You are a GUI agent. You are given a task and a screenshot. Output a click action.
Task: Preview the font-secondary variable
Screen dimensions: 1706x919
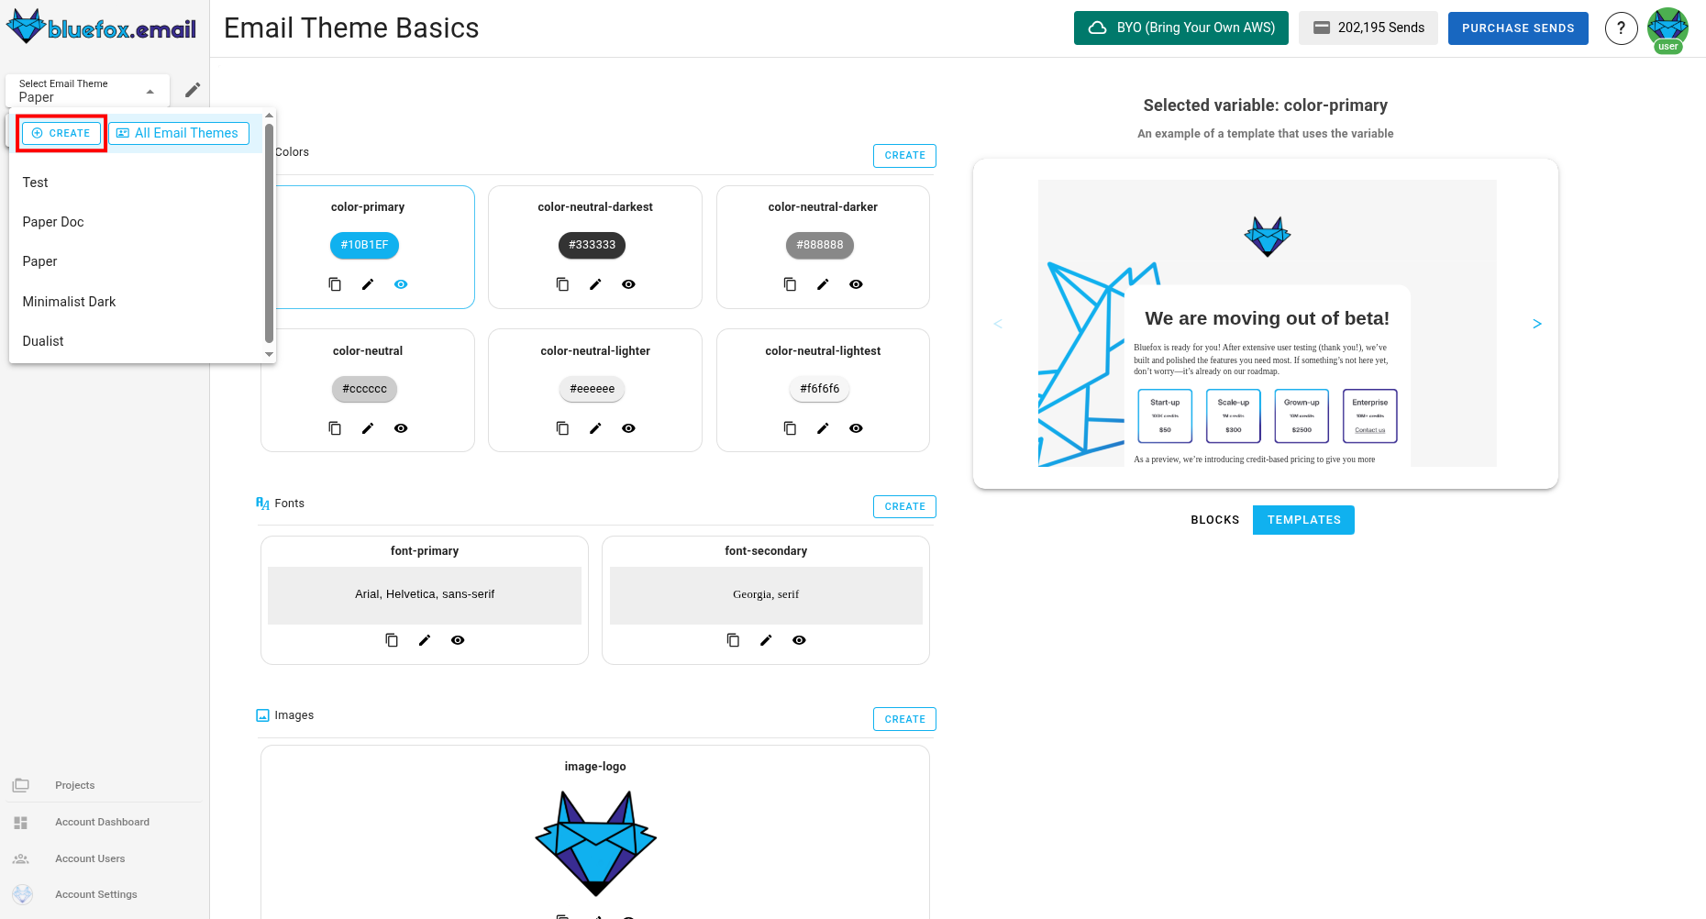799,640
